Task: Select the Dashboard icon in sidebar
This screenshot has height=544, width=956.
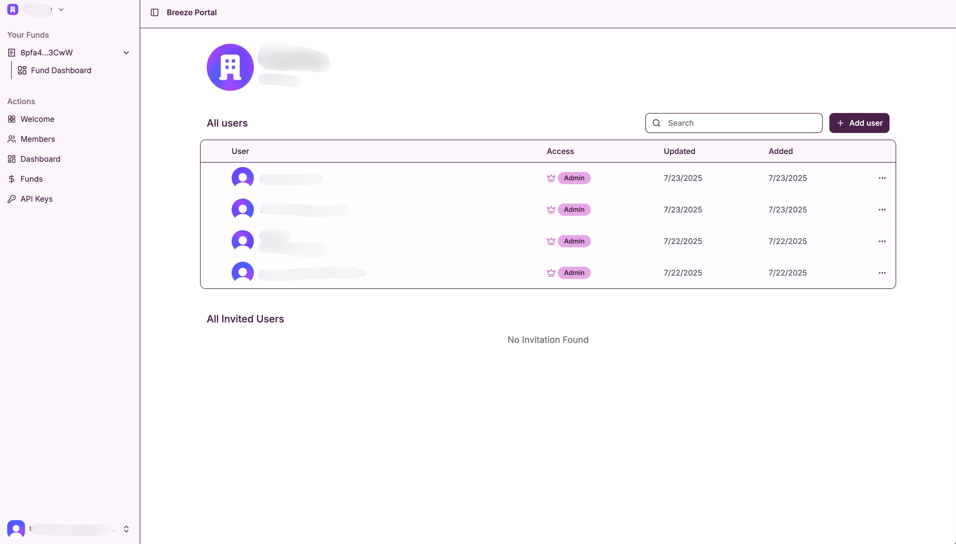Action: coord(12,159)
